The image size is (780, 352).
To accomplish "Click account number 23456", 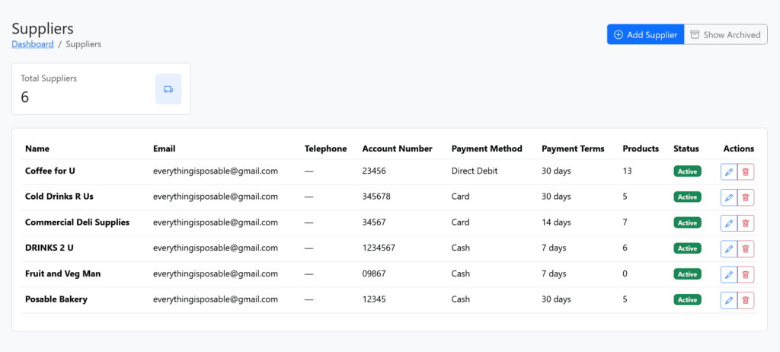I will click(x=374, y=171).
